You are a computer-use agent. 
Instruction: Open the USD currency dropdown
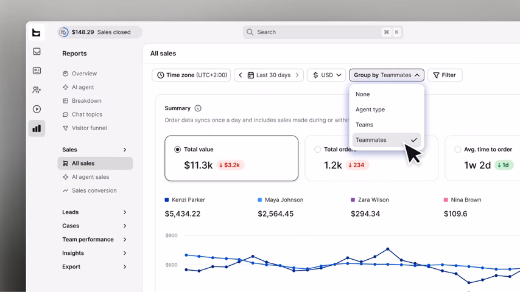point(326,75)
